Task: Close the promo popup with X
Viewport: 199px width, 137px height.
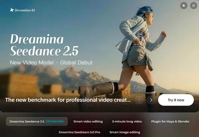Action: click(194, 6)
